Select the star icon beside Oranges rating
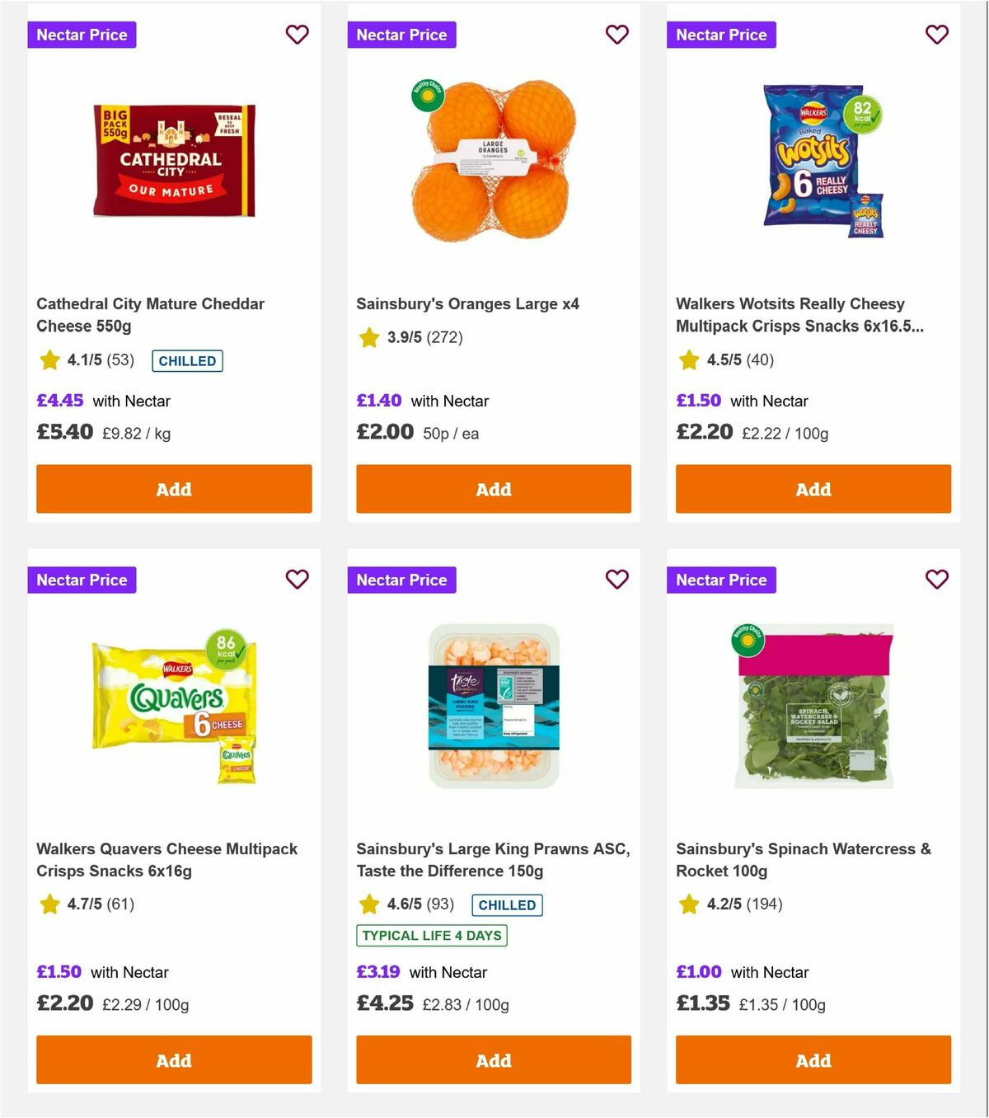The height and width of the screenshot is (1118, 989). 368,338
